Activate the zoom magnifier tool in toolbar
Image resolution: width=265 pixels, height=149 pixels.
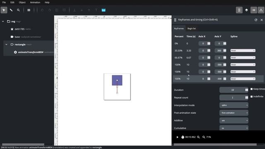[18, 10]
